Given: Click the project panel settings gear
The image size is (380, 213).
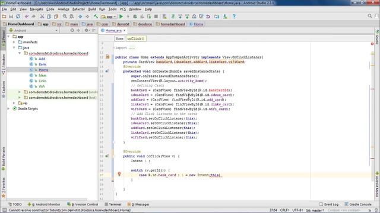Looking at the screenshot, I should (86, 30).
